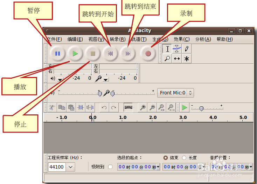The image size is (257, 184).
Task: Close the Audacity window
Action: (x=249, y=31)
